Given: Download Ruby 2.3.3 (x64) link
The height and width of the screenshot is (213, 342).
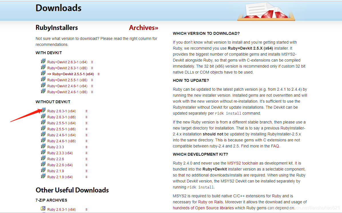Looking at the screenshot, I should coord(60,153).
